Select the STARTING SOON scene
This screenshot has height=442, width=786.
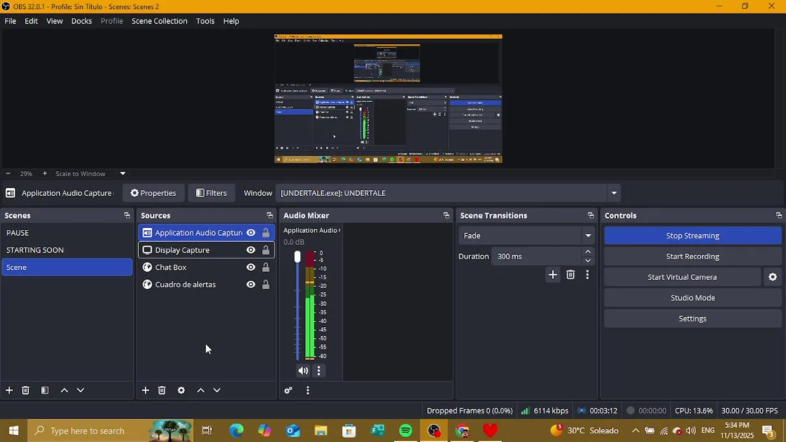67,250
